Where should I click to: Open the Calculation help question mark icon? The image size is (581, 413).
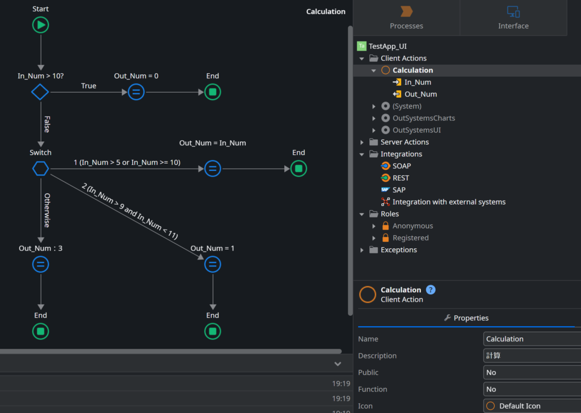431,290
